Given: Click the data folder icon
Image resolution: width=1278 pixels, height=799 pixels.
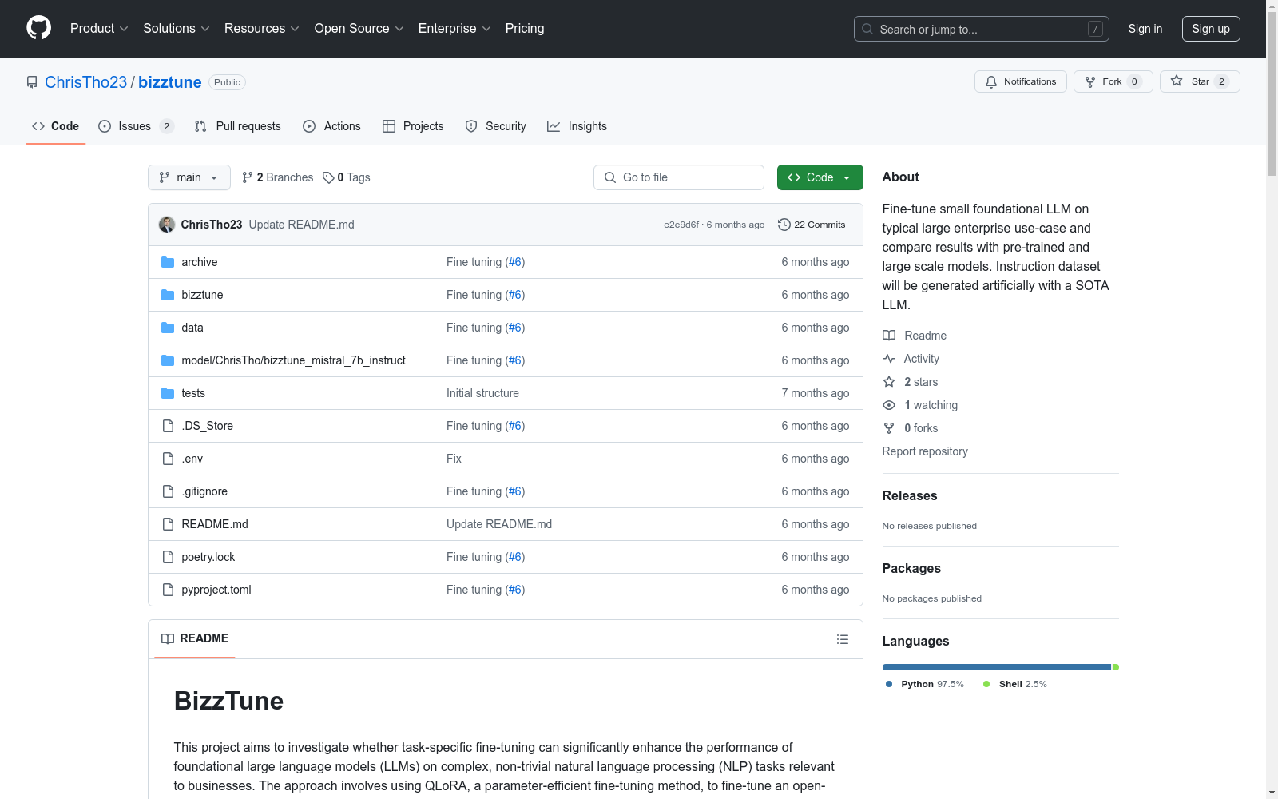Looking at the screenshot, I should click(x=168, y=328).
